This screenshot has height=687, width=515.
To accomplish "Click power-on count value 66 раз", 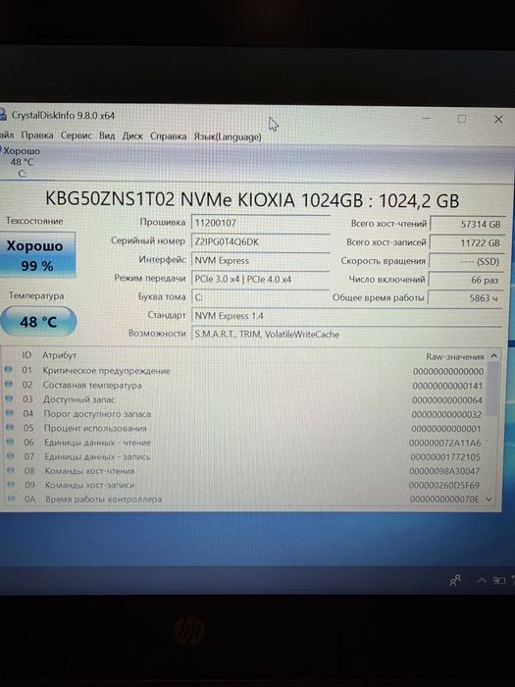I will [x=465, y=280].
